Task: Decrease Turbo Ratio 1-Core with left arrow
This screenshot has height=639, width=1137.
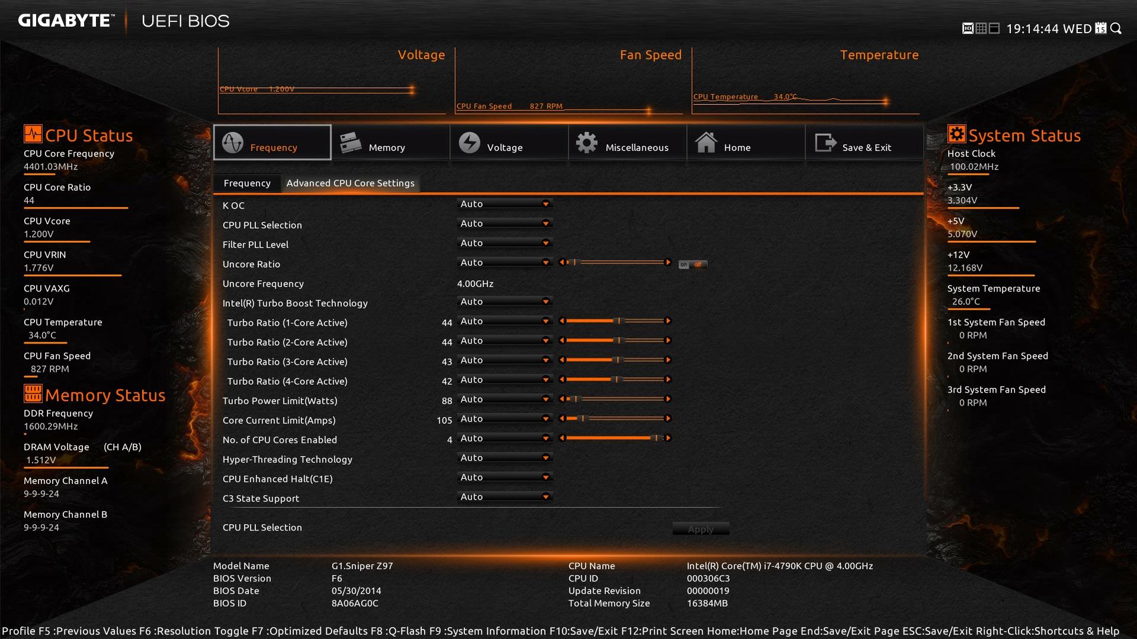Action: pyautogui.click(x=562, y=321)
